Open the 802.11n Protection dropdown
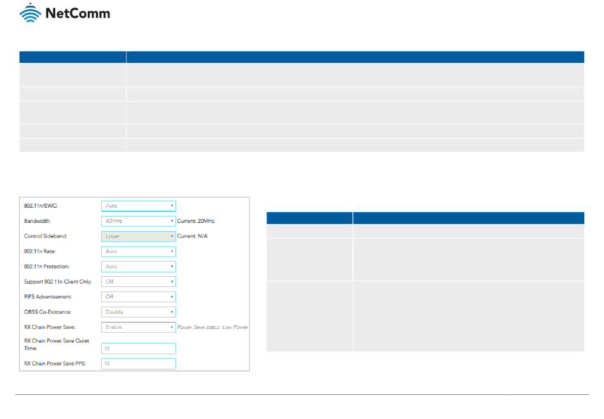Screen dimensions: 604x419 click(x=139, y=267)
